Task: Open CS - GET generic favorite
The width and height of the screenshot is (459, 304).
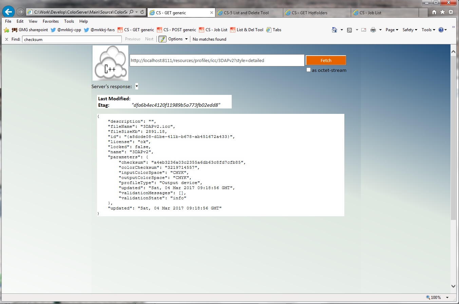Action: tap(136, 30)
